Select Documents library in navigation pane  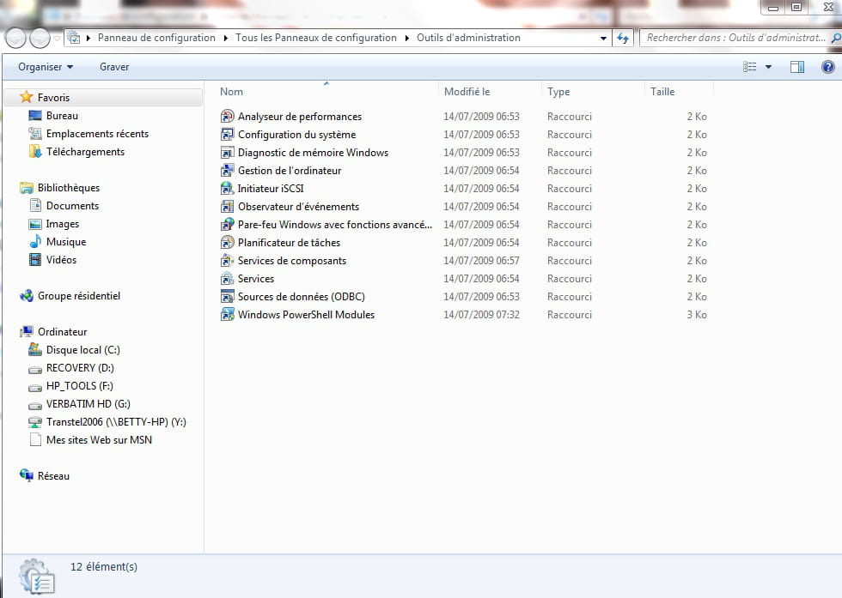pos(72,205)
